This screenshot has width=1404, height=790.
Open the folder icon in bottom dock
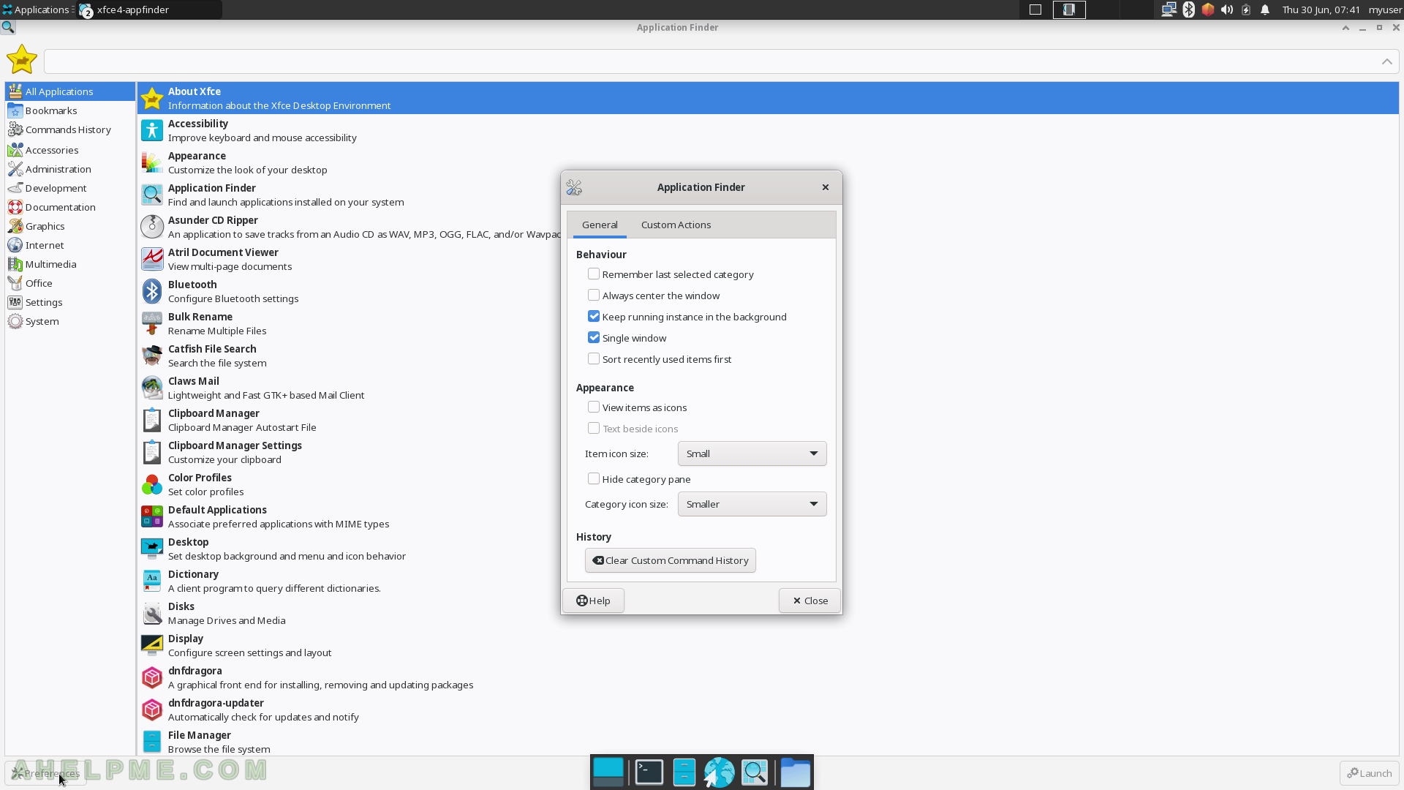[795, 772]
